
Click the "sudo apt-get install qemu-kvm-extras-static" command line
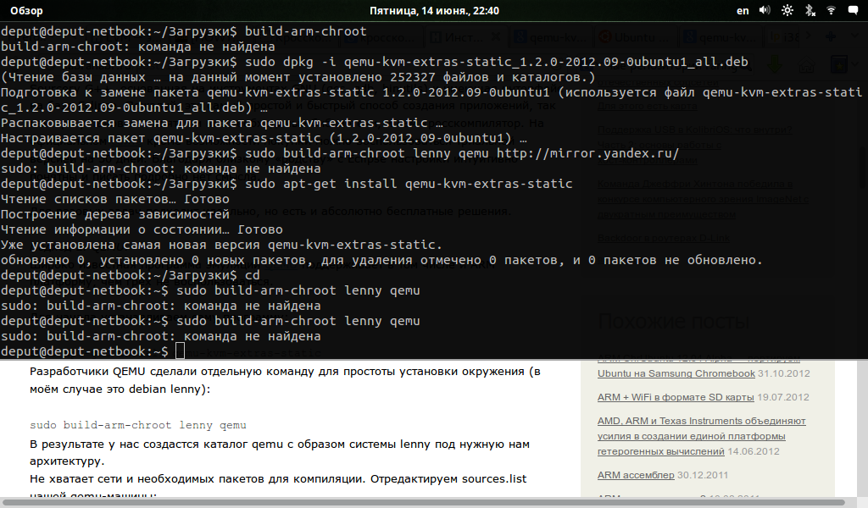(287, 184)
